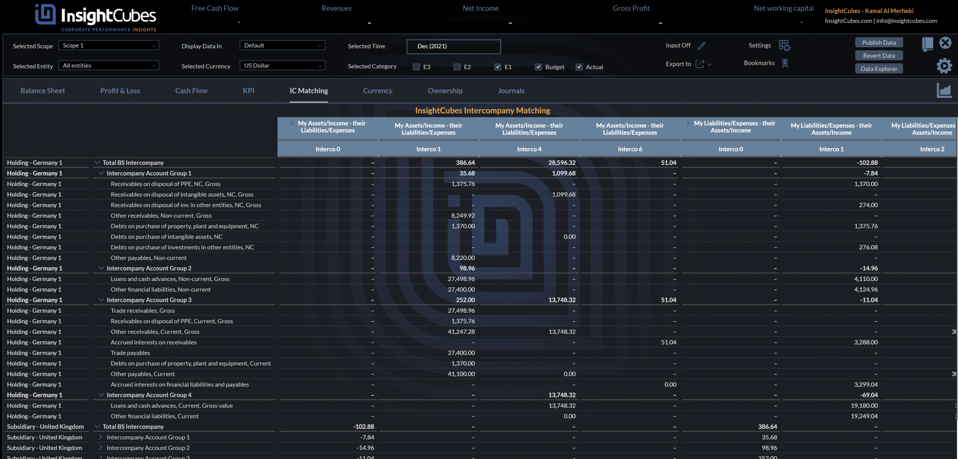Enable the E2 category checkbox
Image resolution: width=958 pixels, height=459 pixels.
457,67
